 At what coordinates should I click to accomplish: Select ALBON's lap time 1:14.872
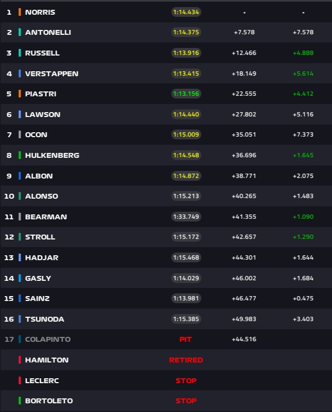point(186,176)
